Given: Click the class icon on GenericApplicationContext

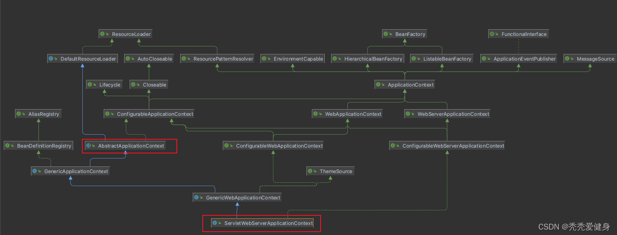Looking at the screenshot, I should pyautogui.click(x=35, y=171).
